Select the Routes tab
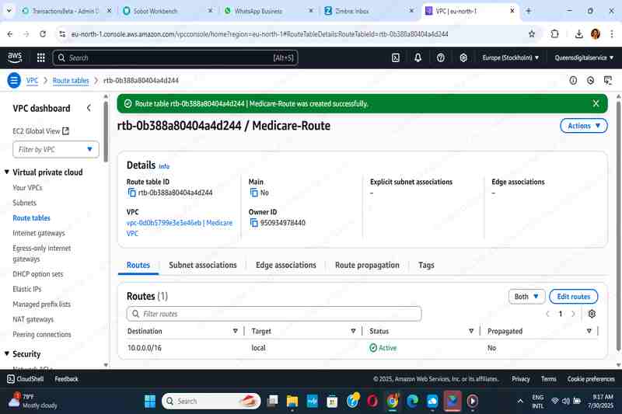The width and height of the screenshot is (622, 414). (x=138, y=265)
